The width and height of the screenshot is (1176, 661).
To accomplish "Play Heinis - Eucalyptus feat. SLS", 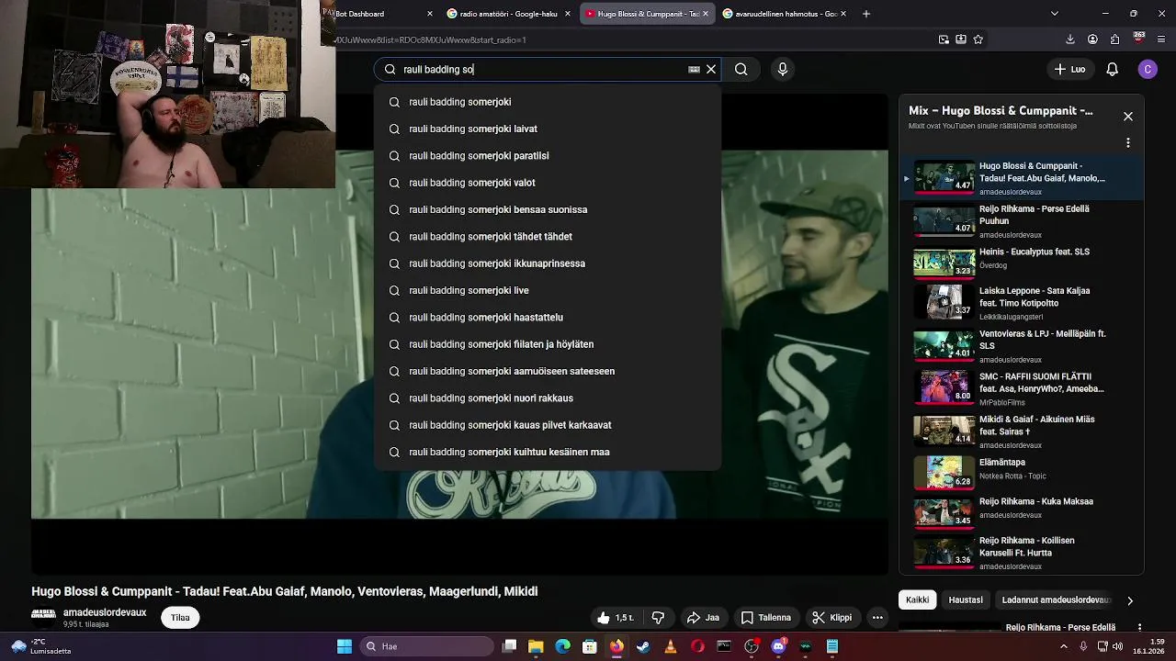I will coord(1022,262).
